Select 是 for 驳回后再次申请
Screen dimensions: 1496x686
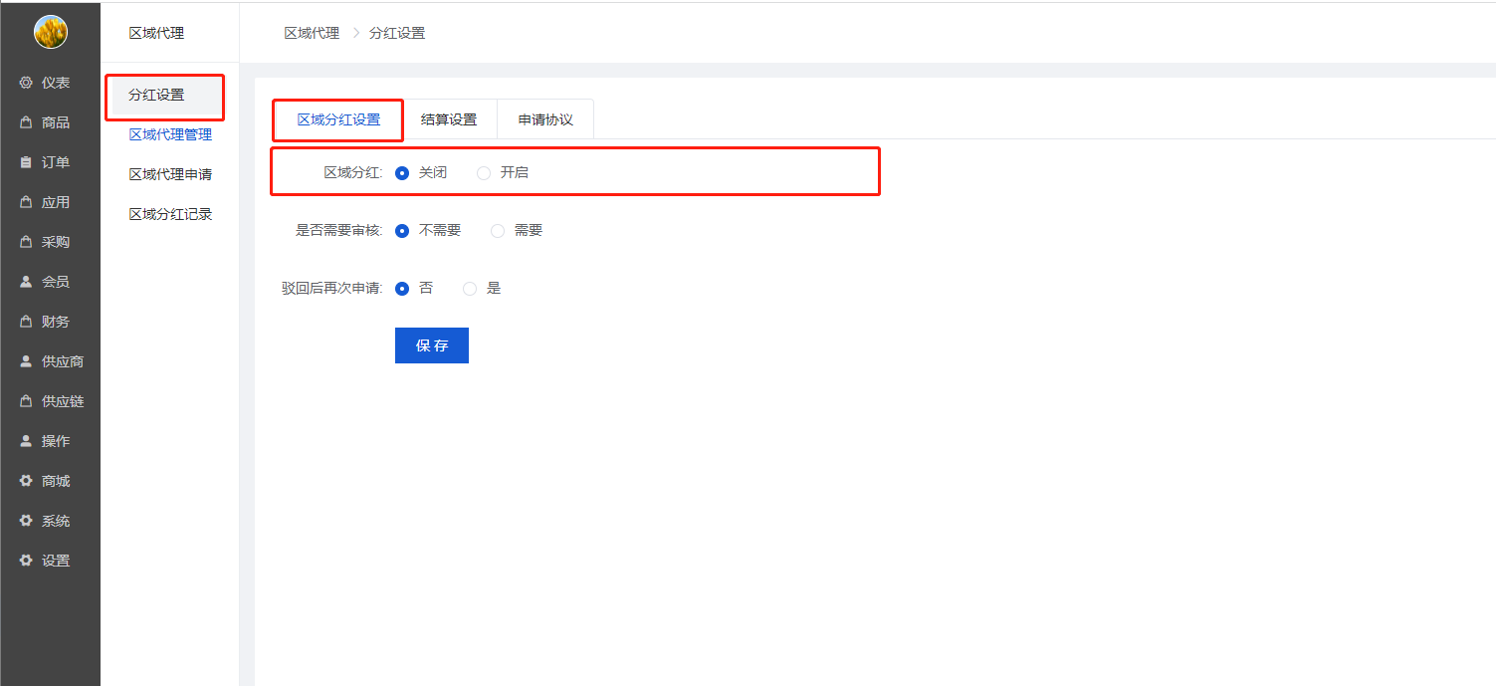click(470, 289)
